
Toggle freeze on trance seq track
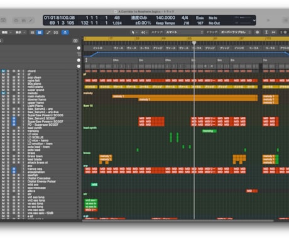[14, 169]
